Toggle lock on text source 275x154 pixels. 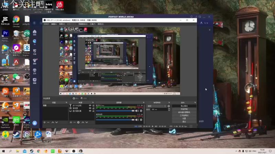(x=93, y=105)
